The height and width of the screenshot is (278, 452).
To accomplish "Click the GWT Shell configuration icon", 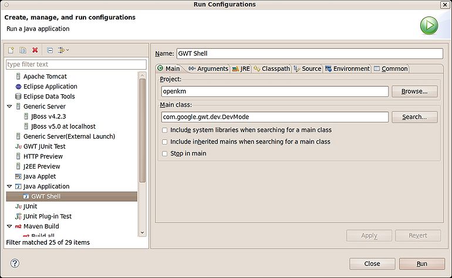I will pyautogui.click(x=26, y=196).
